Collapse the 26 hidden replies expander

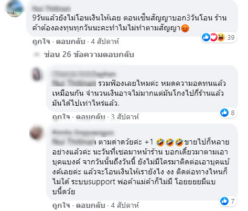(x=89, y=54)
